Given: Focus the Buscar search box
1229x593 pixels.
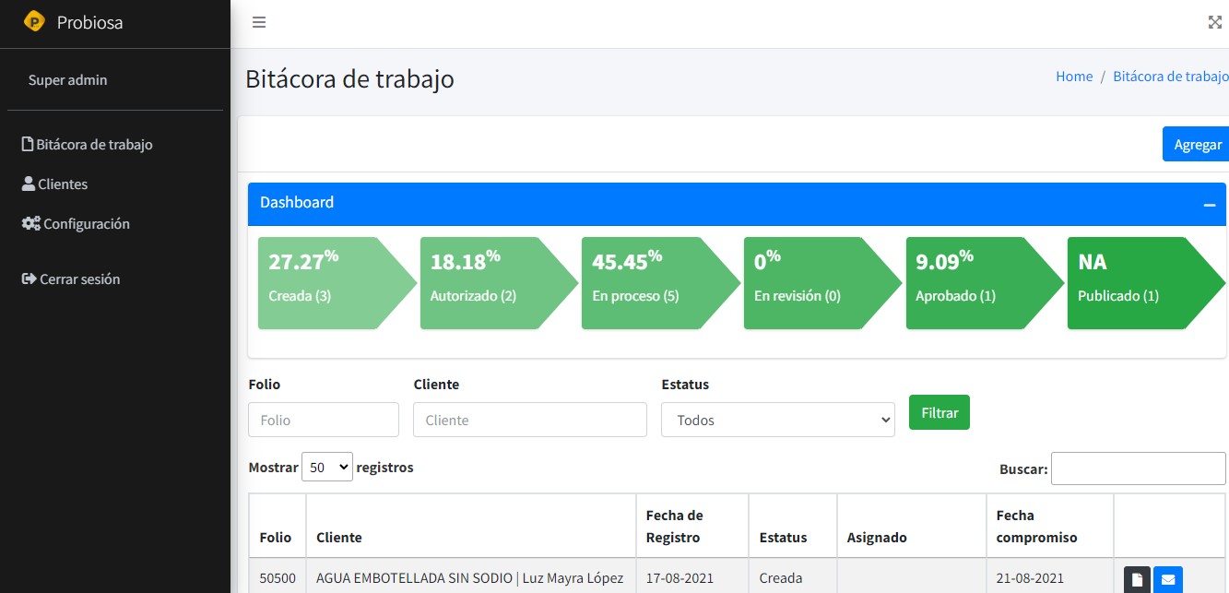Looking at the screenshot, I should [x=1138, y=468].
